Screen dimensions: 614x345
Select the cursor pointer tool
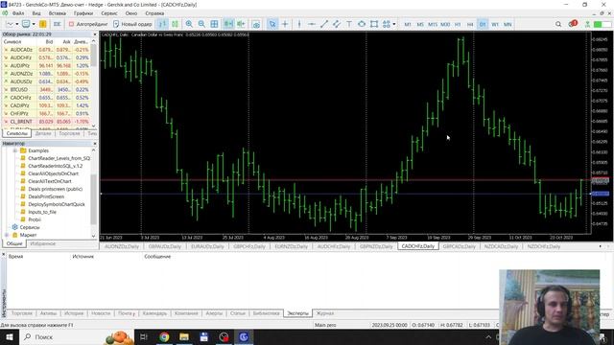tap(272, 24)
